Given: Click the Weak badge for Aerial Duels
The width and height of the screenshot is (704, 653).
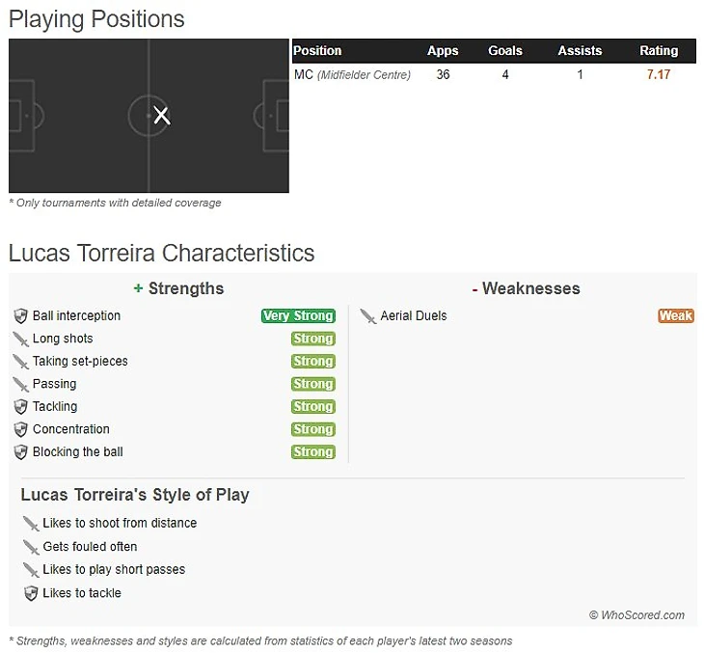Looking at the screenshot, I should click(676, 316).
